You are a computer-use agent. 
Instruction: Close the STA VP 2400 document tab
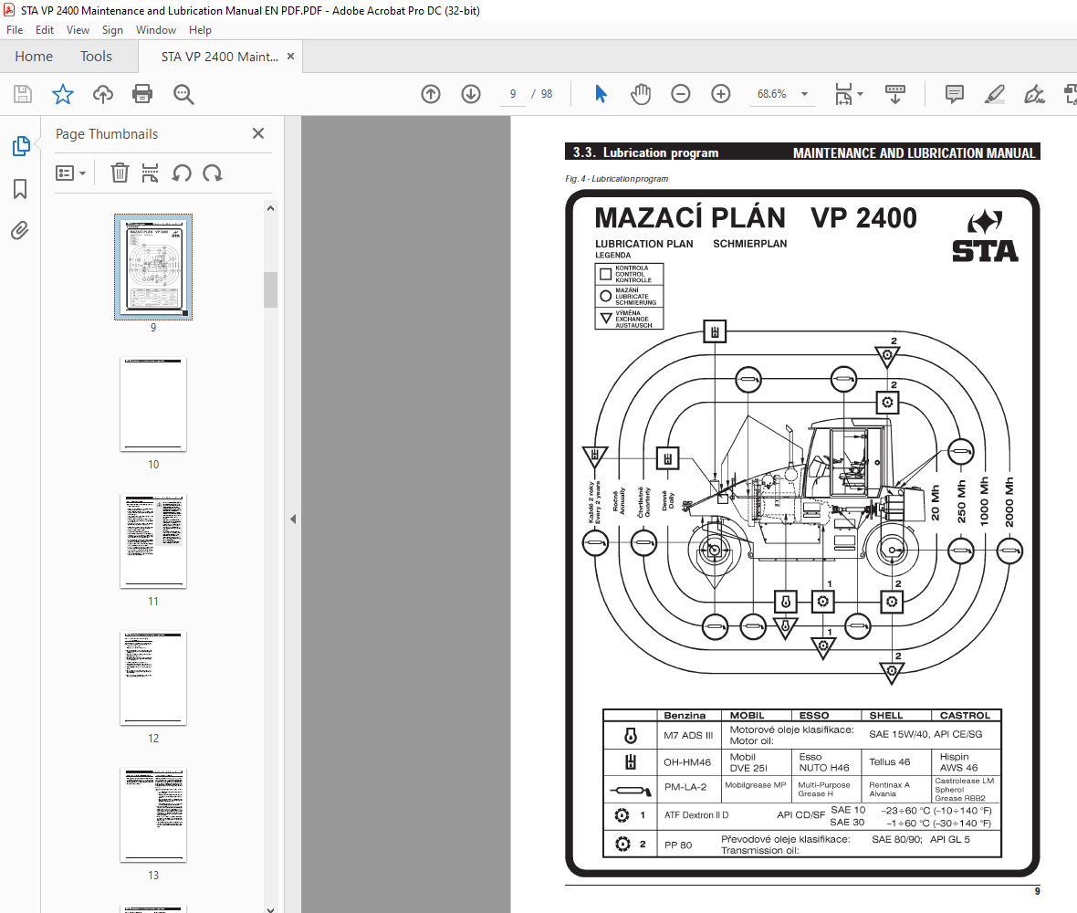click(290, 57)
